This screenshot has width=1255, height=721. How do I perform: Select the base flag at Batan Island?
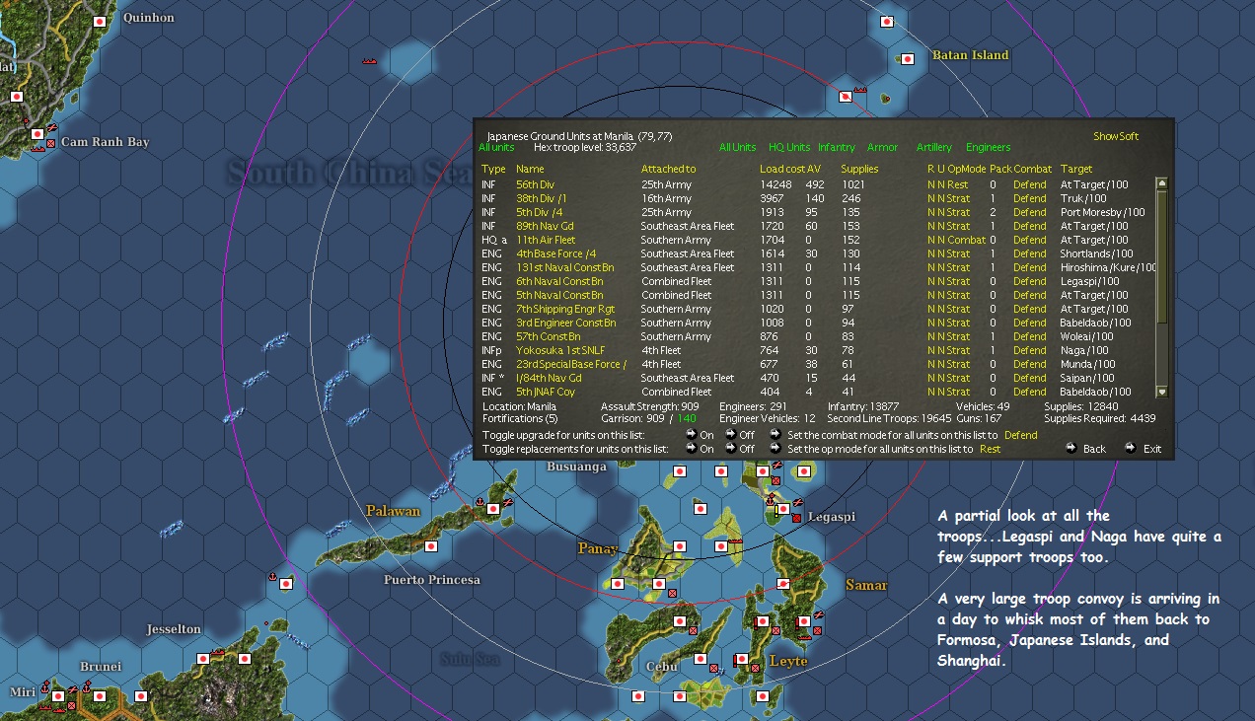click(x=908, y=58)
